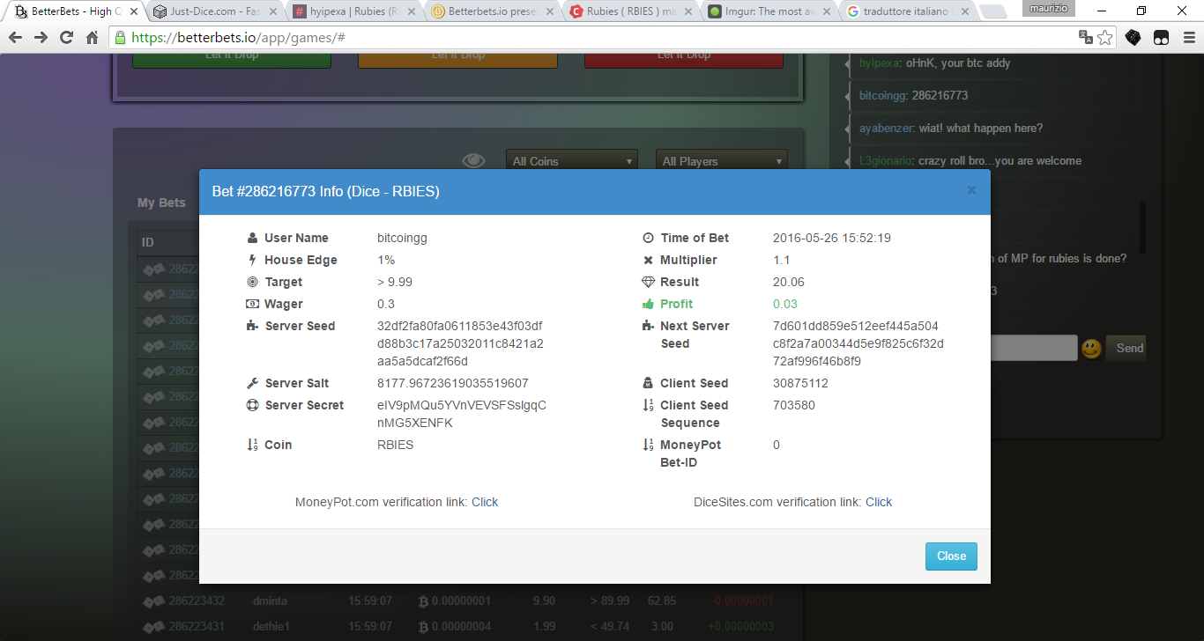This screenshot has height=641, width=1204.
Task: Click the Time of Bet value 2016-05-26 15:52:19
Action: [x=831, y=238]
